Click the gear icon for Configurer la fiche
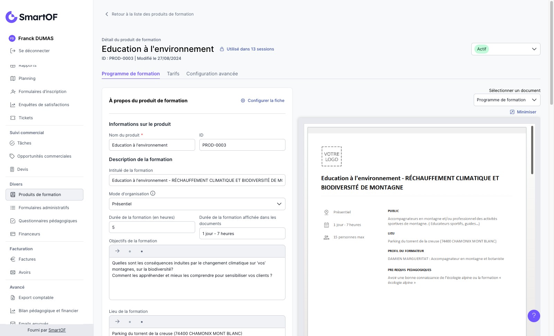Screen dimensions: 554x336 pos(243,101)
